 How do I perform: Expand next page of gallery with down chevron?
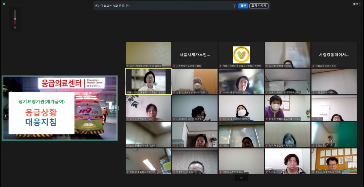click(x=241, y=178)
